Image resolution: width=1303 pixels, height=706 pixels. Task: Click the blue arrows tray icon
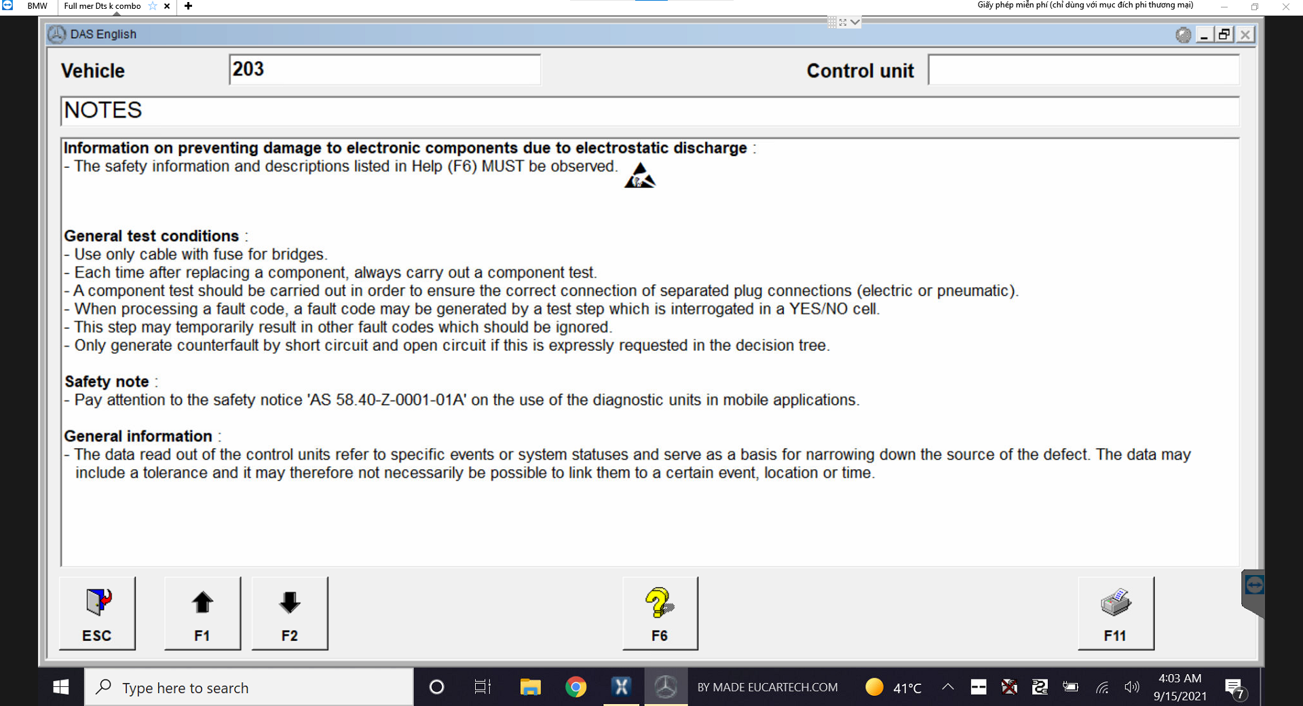click(1040, 687)
